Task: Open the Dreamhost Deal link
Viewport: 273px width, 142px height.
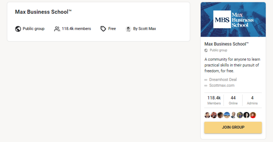Action: [x=223, y=80]
